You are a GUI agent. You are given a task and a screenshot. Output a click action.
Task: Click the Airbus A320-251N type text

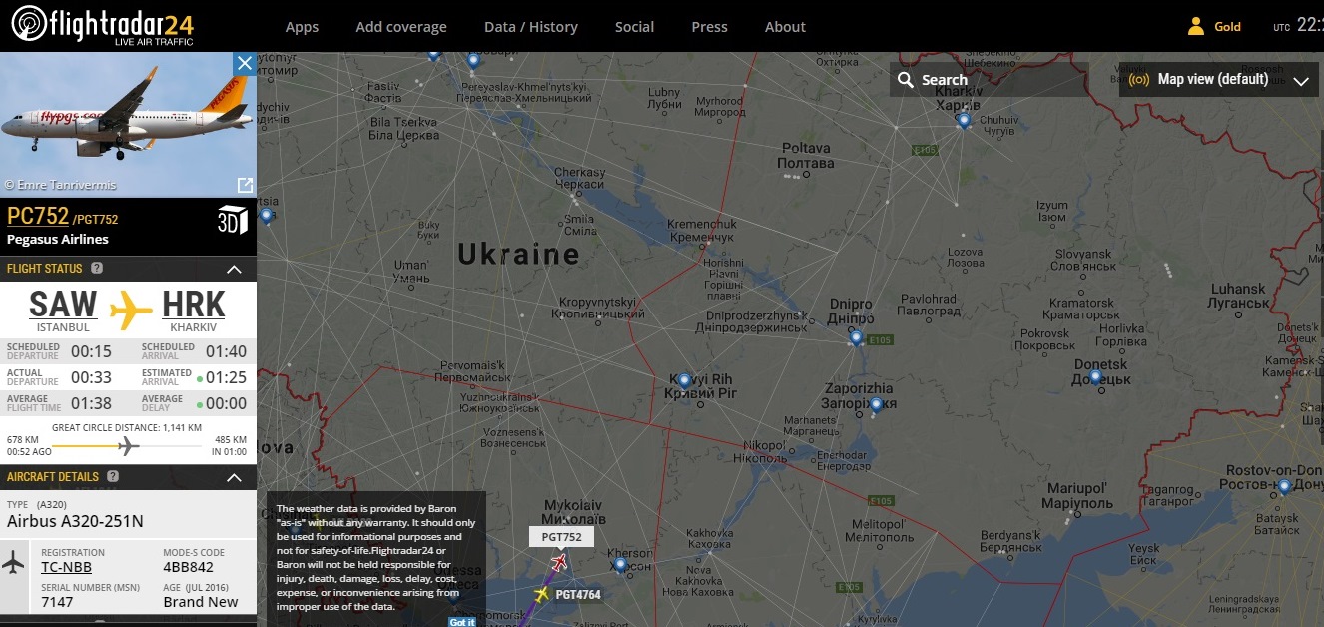point(75,521)
